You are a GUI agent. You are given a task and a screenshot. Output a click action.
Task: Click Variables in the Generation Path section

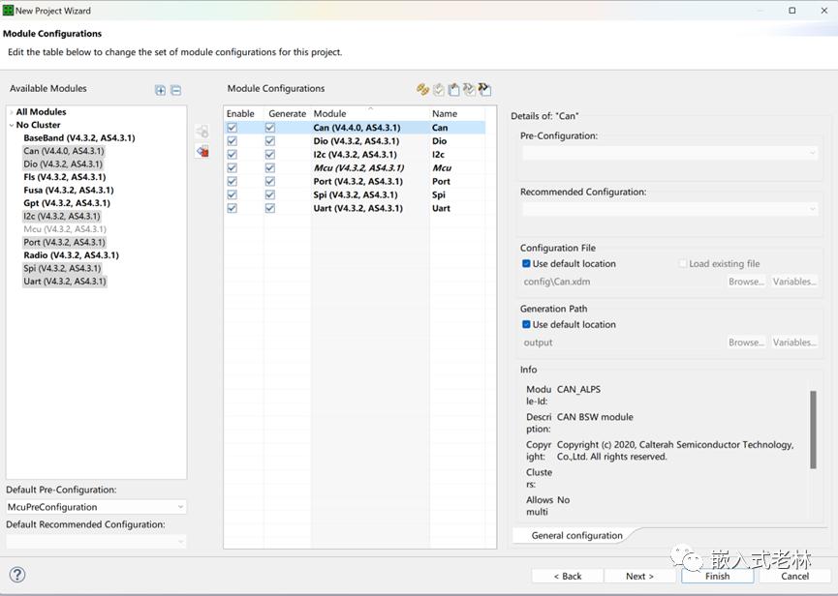point(794,343)
